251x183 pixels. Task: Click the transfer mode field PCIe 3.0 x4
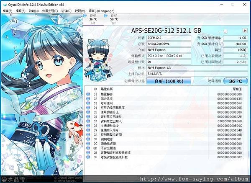coord(169,56)
